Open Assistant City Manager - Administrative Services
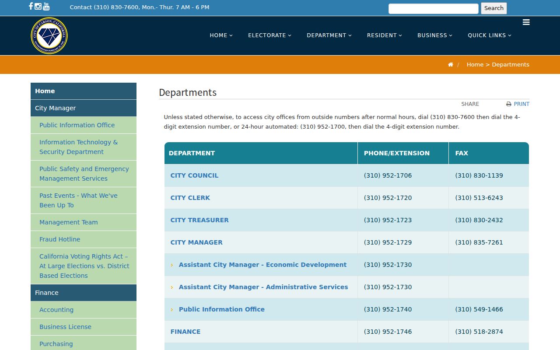The width and height of the screenshot is (560, 350). click(x=263, y=287)
